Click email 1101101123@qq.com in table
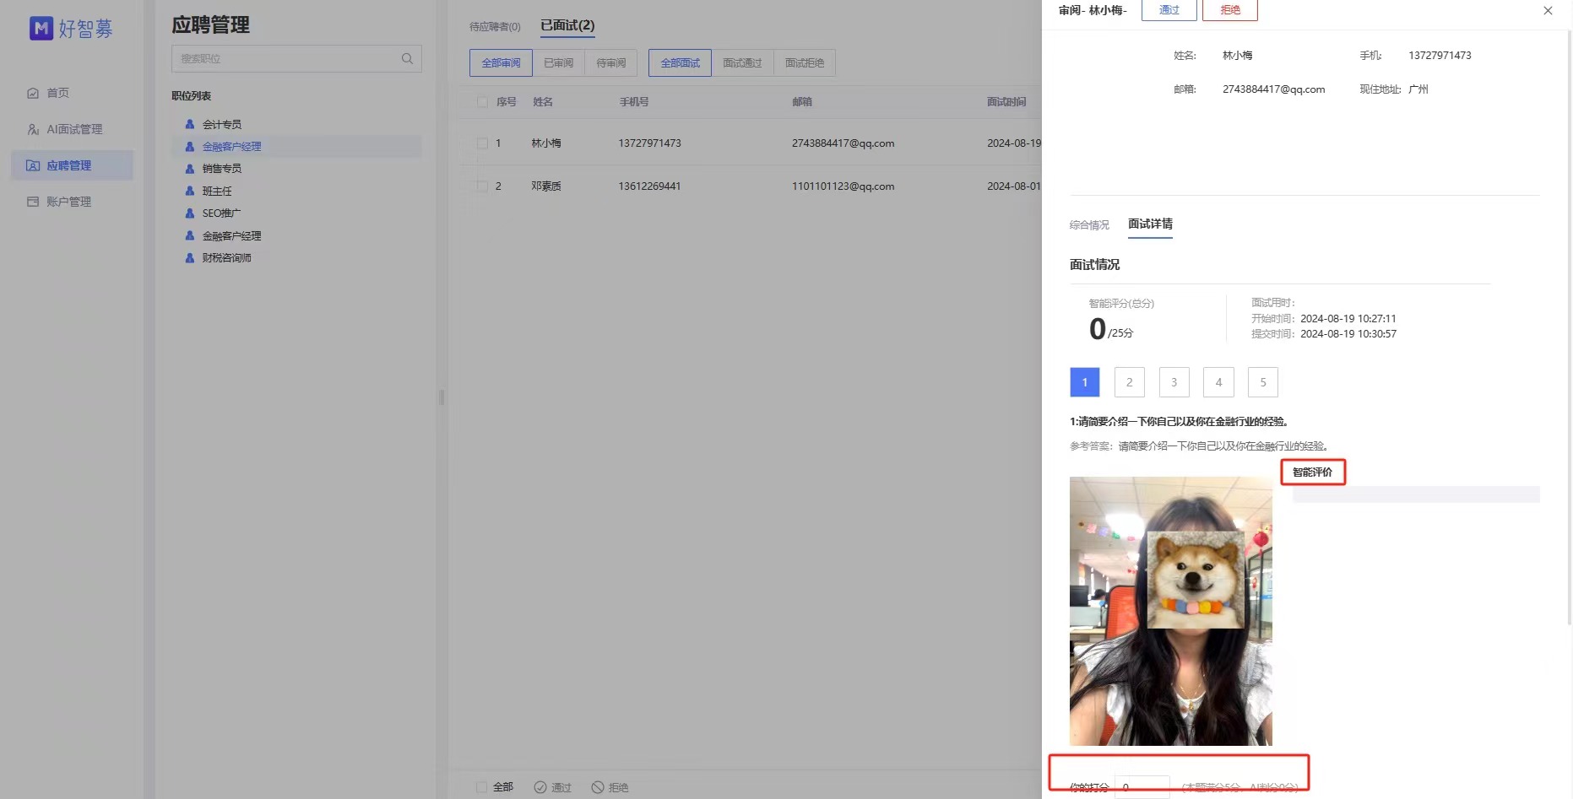The height and width of the screenshot is (799, 1573). click(843, 186)
